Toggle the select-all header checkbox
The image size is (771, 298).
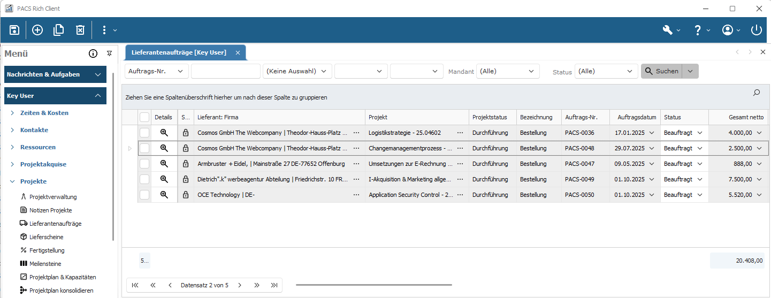point(144,117)
